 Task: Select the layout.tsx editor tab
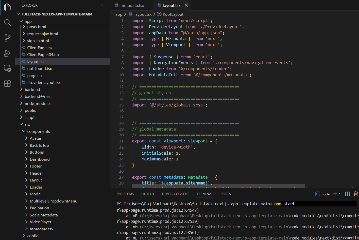[x=172, y=5]
